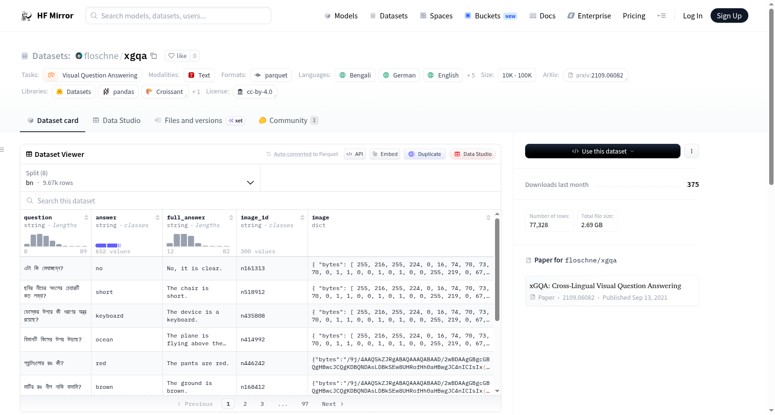Viewport: 775px width, 415px height.
Task: Expand the Use this dataset dropdown
Action: click(x=603, y=151)
